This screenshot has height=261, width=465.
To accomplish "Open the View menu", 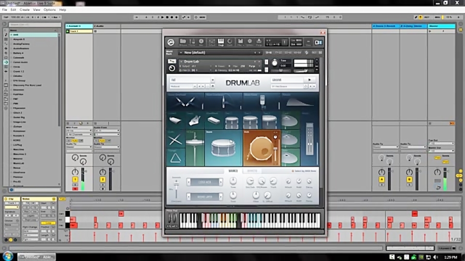I will 37,10.
